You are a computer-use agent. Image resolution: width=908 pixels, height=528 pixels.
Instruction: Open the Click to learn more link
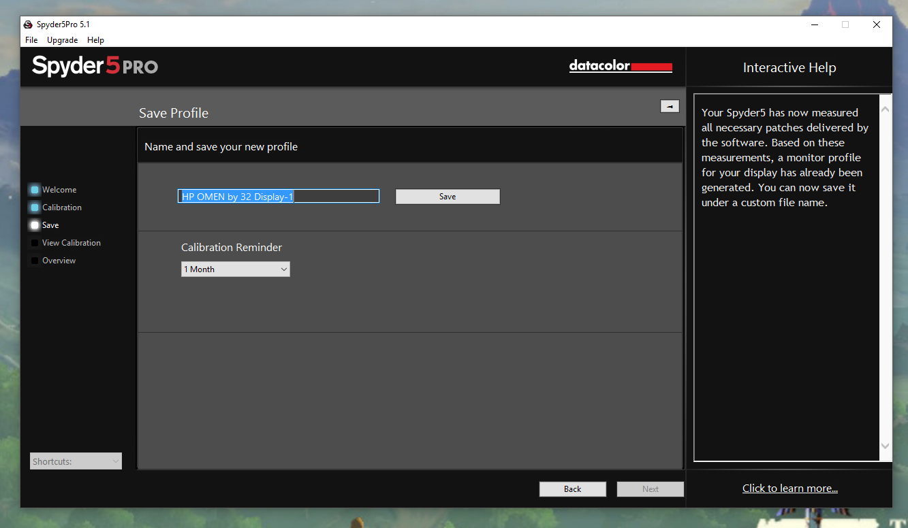point(790,489)
